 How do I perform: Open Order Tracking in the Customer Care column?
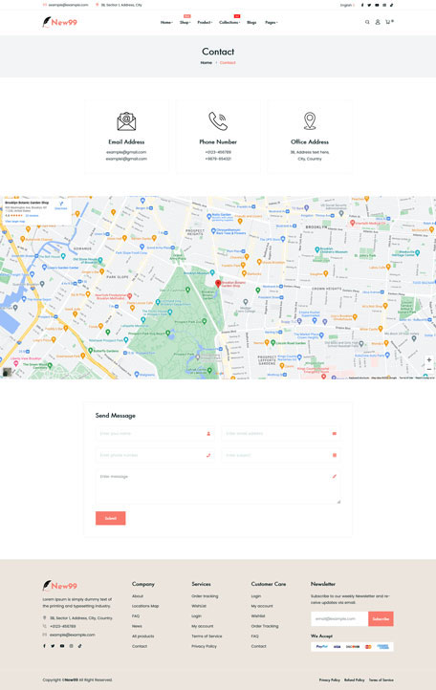tap(265, 626)
